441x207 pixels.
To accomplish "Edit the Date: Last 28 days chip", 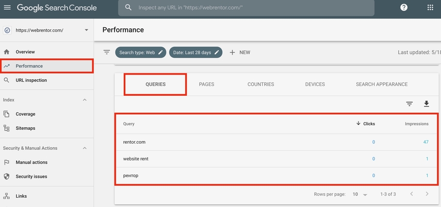I will 197,53.
